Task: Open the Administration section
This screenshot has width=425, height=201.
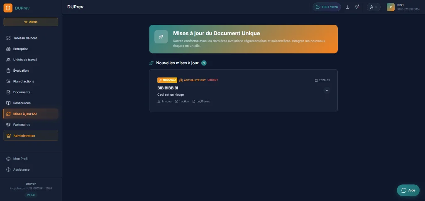Action: tap(24, 136)
